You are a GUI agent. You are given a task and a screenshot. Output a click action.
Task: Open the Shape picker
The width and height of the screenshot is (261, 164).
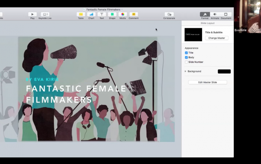click(112, 14)
